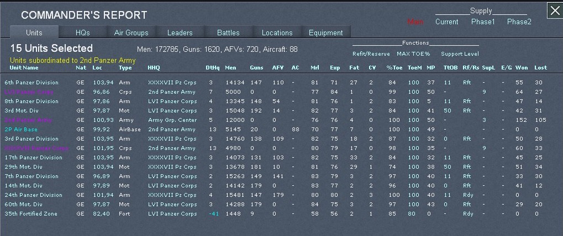Show the Locations tab

[x=277, y=33]
